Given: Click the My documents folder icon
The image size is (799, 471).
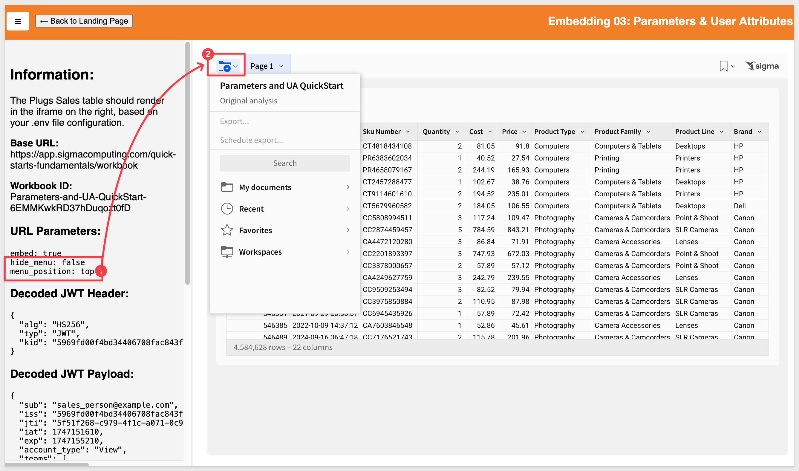Looking at the screenshot, I should click(227, 187).
